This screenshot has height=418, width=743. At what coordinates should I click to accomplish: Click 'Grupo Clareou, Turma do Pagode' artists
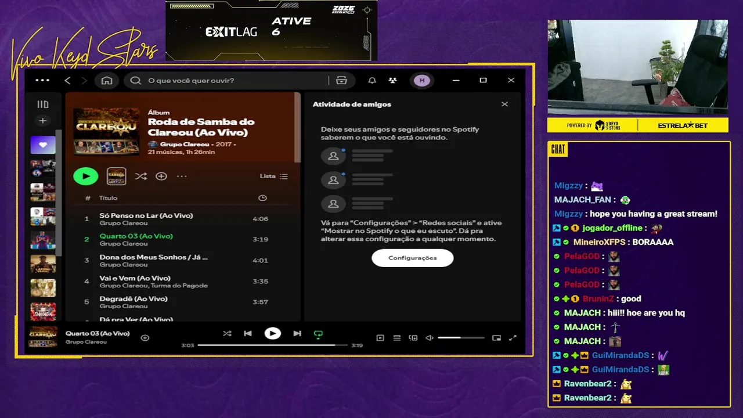coord(153,286)
